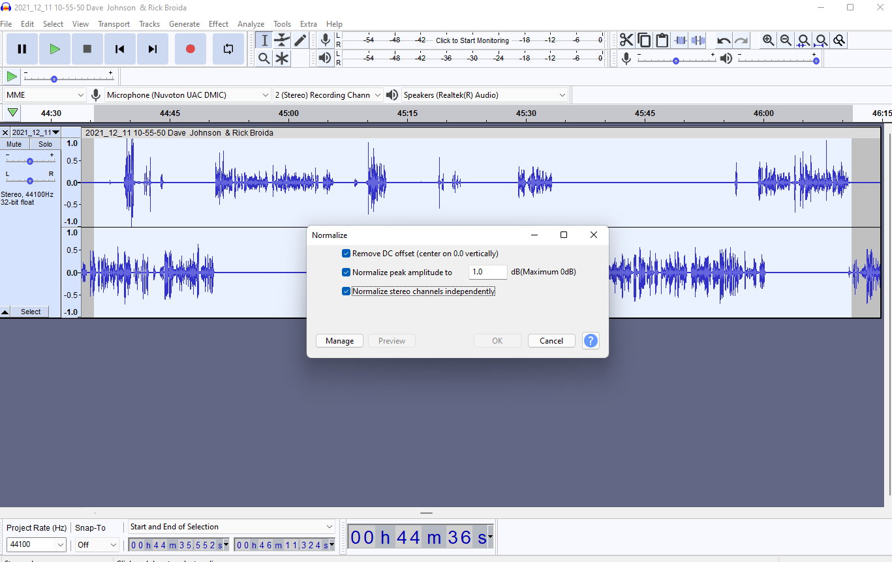892x562 pixels.
Task: Select the Zoom magnifier tool
Action: tap(264, 59)
